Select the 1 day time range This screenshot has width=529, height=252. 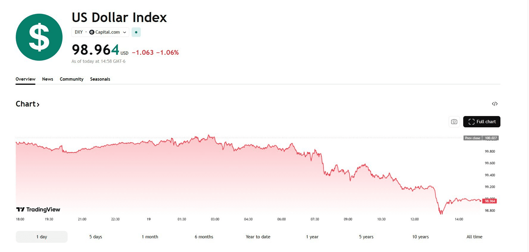pyautogui.click(x=42, y=237)
